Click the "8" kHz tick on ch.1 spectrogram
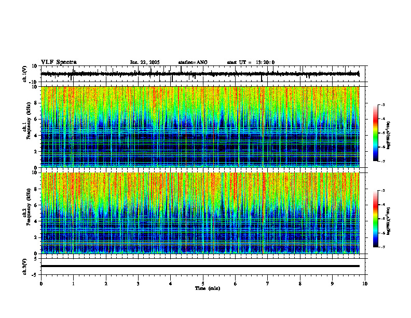Viewport: 411px width, 318px height. pyautogui.click(x=36, y=103)
